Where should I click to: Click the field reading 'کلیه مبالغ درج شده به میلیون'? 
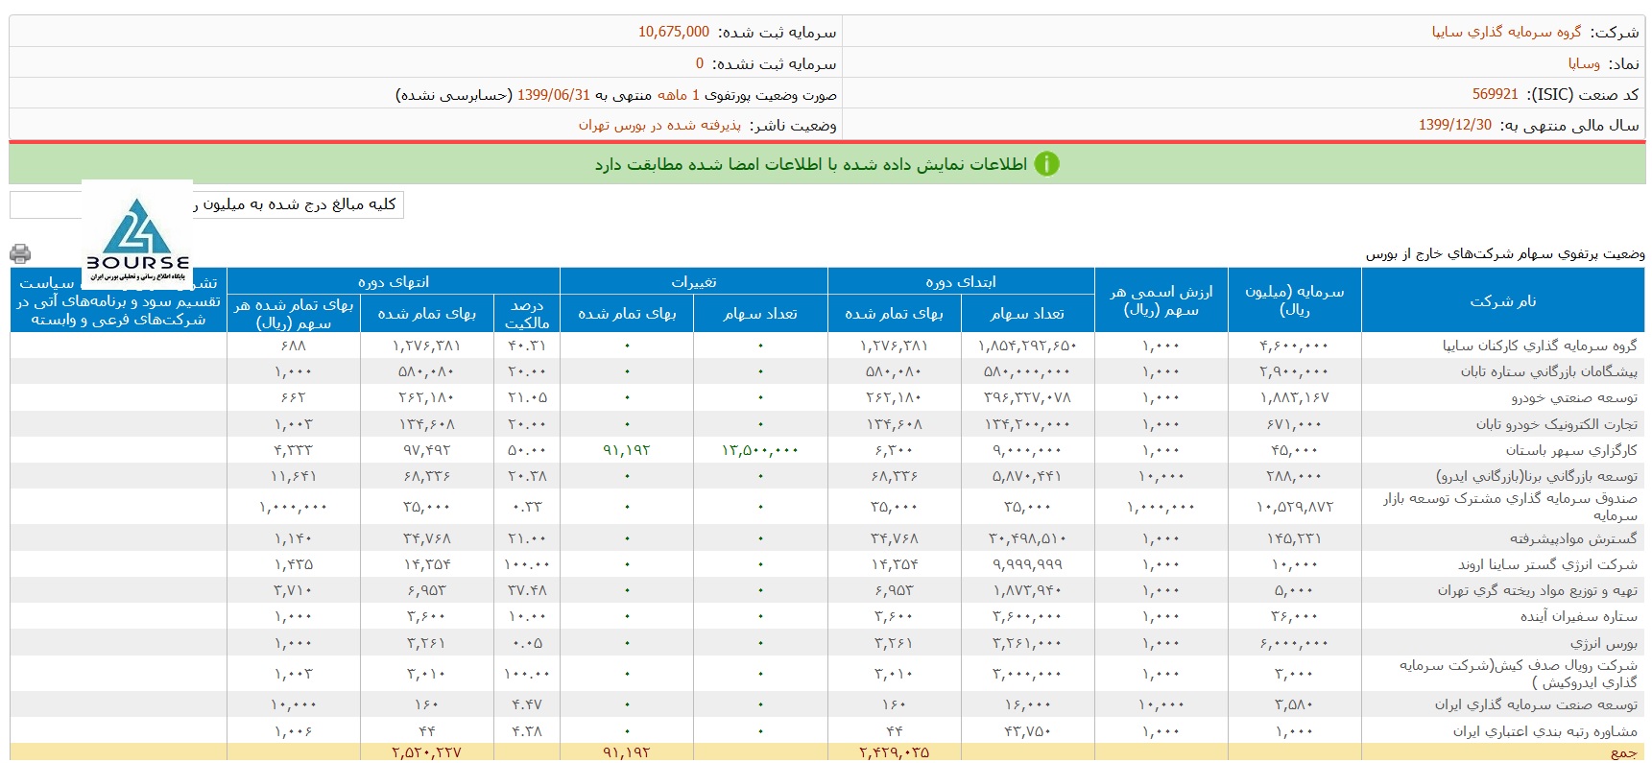tap(206, 204)
